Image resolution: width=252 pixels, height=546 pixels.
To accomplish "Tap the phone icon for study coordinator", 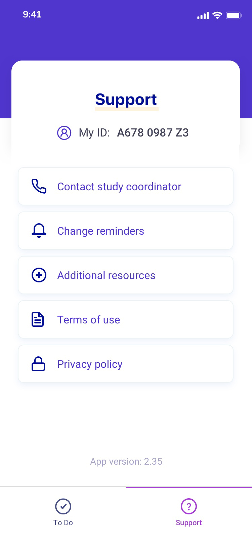I will click(39, 186).
